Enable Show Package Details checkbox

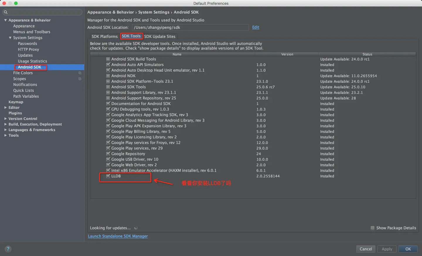pyautogui.click(x=372, y=228)
